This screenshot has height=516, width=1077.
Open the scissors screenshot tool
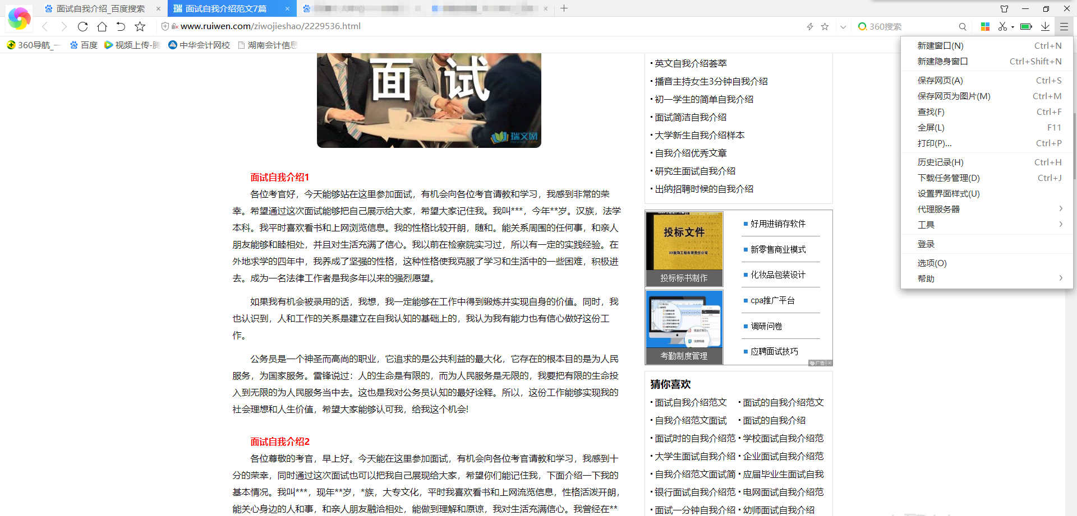click(1002, 26)
